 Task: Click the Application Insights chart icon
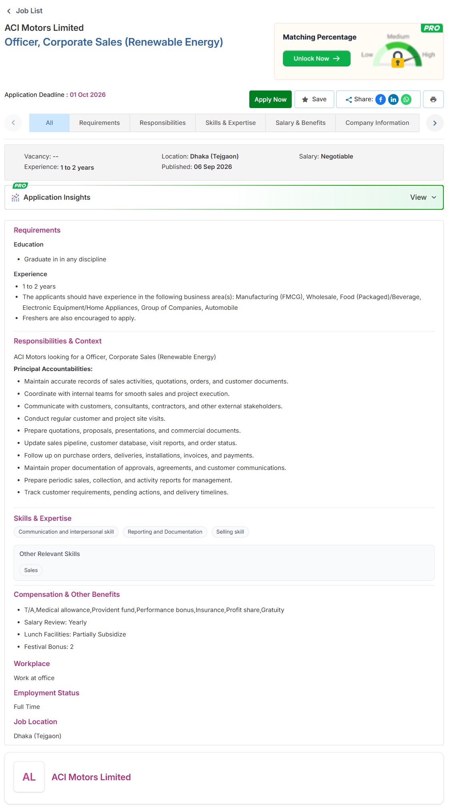pos(16,197)
